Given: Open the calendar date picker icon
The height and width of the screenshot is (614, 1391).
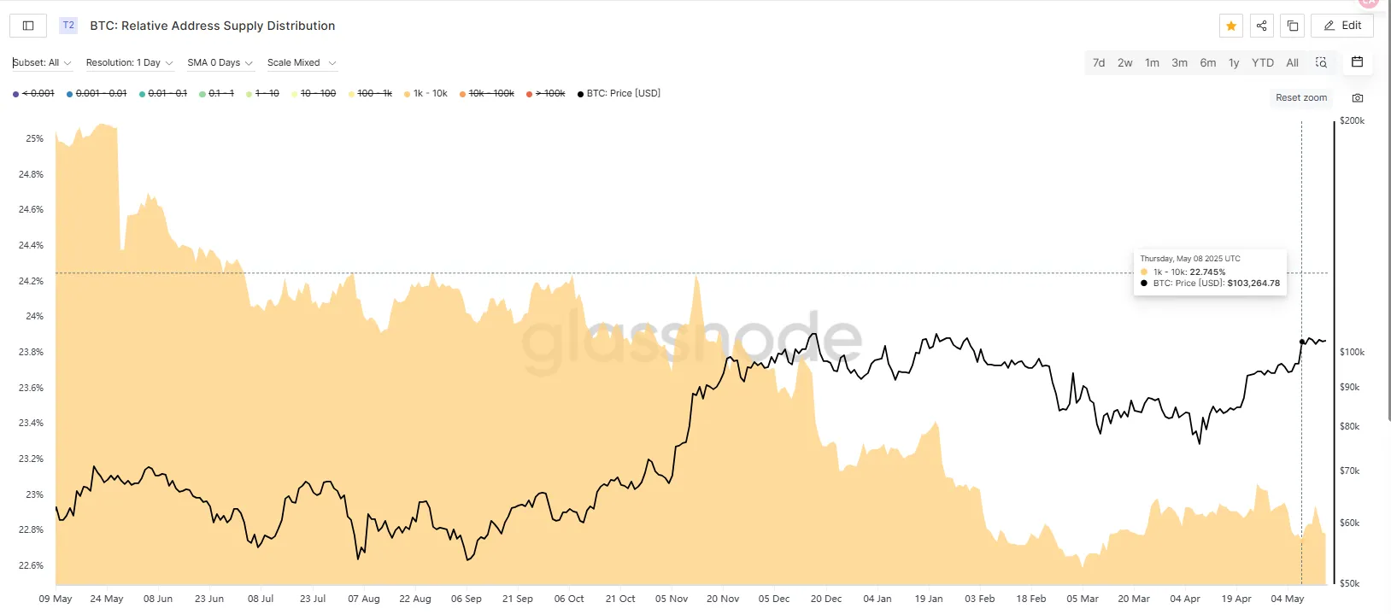Looking at the screenshot, I should click(1357, 62).
